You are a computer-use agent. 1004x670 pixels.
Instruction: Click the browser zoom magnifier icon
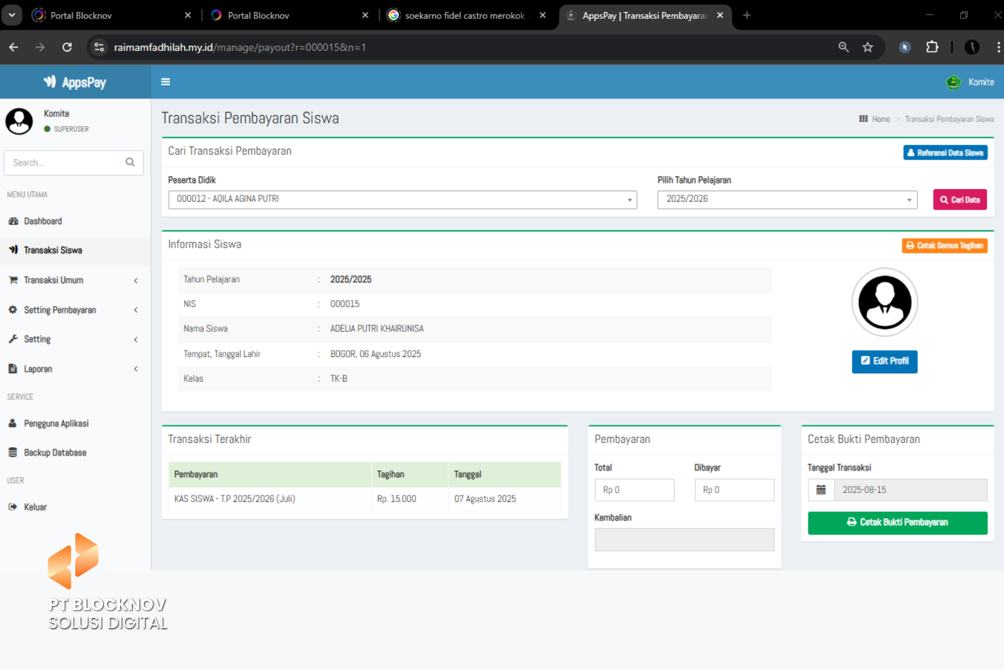coord(843,47)
